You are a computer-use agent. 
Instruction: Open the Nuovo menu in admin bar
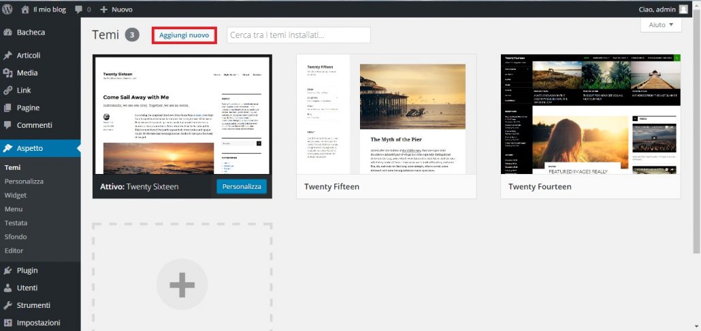coord(122,9)
